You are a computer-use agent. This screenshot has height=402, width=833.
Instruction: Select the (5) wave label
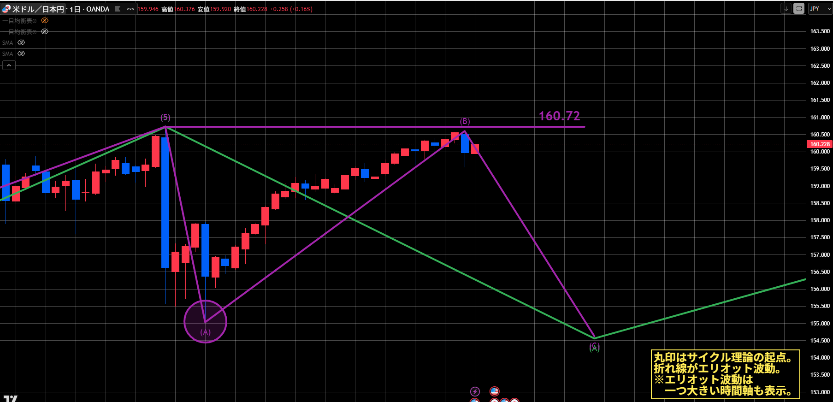(x=165, y=118)
